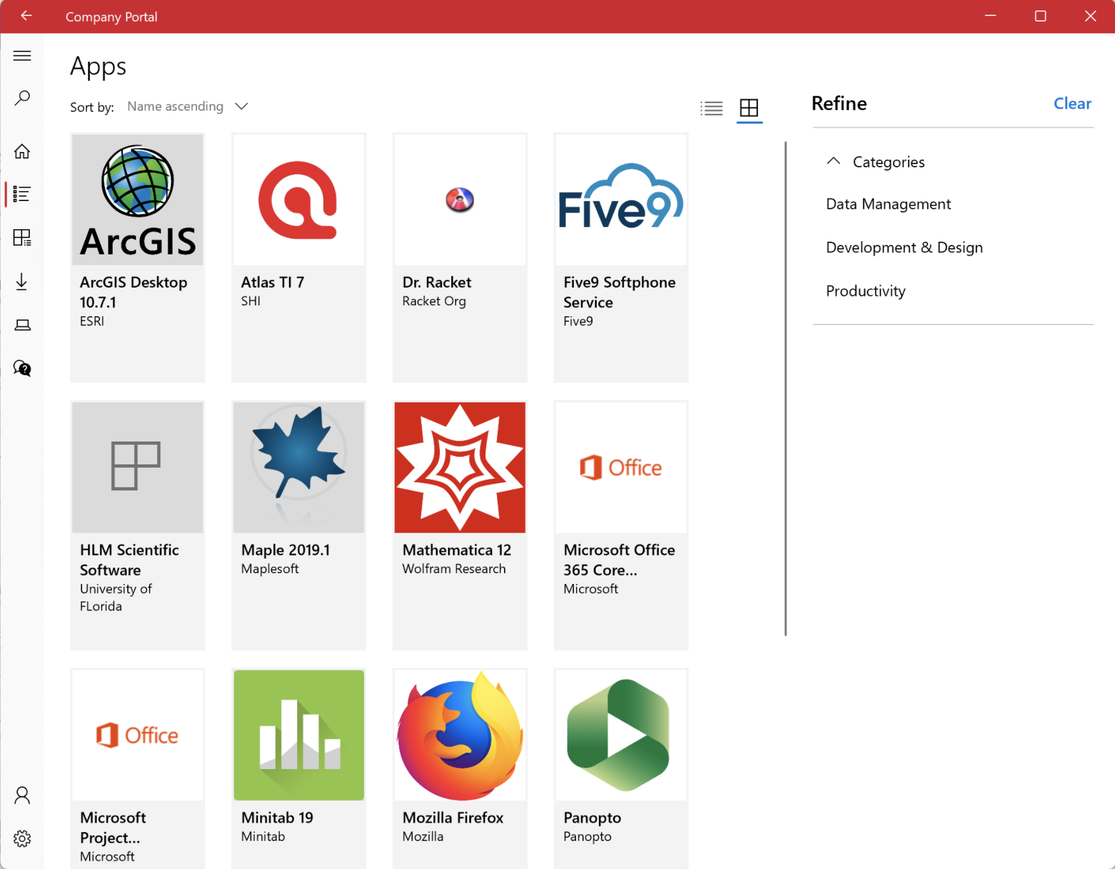Select the Data Management category

click(888, 204)
